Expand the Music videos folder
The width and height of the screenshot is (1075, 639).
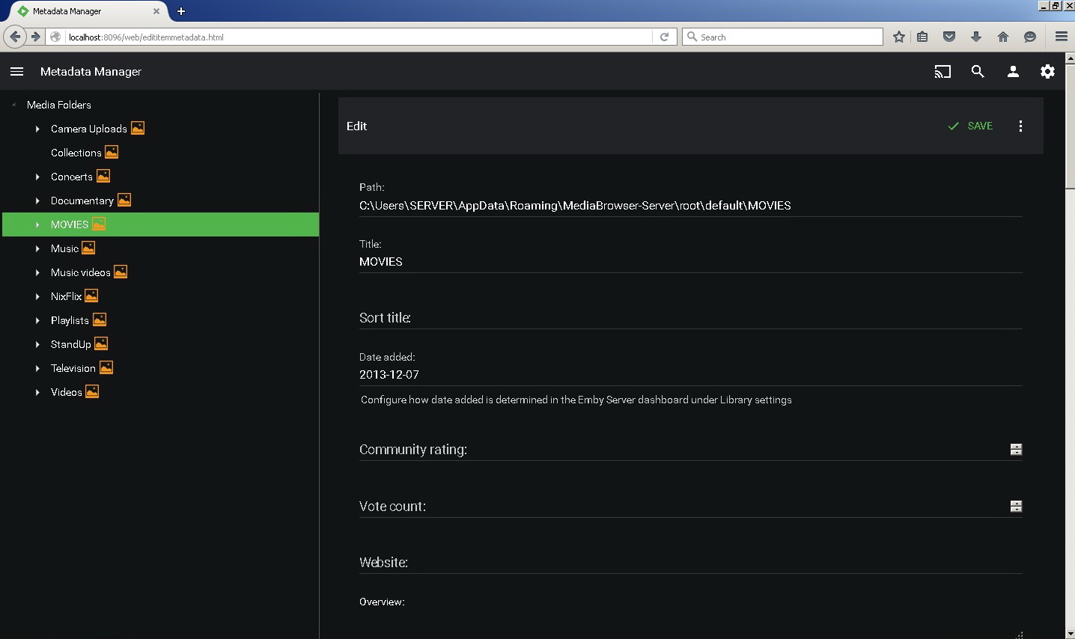tap(37, 272)
